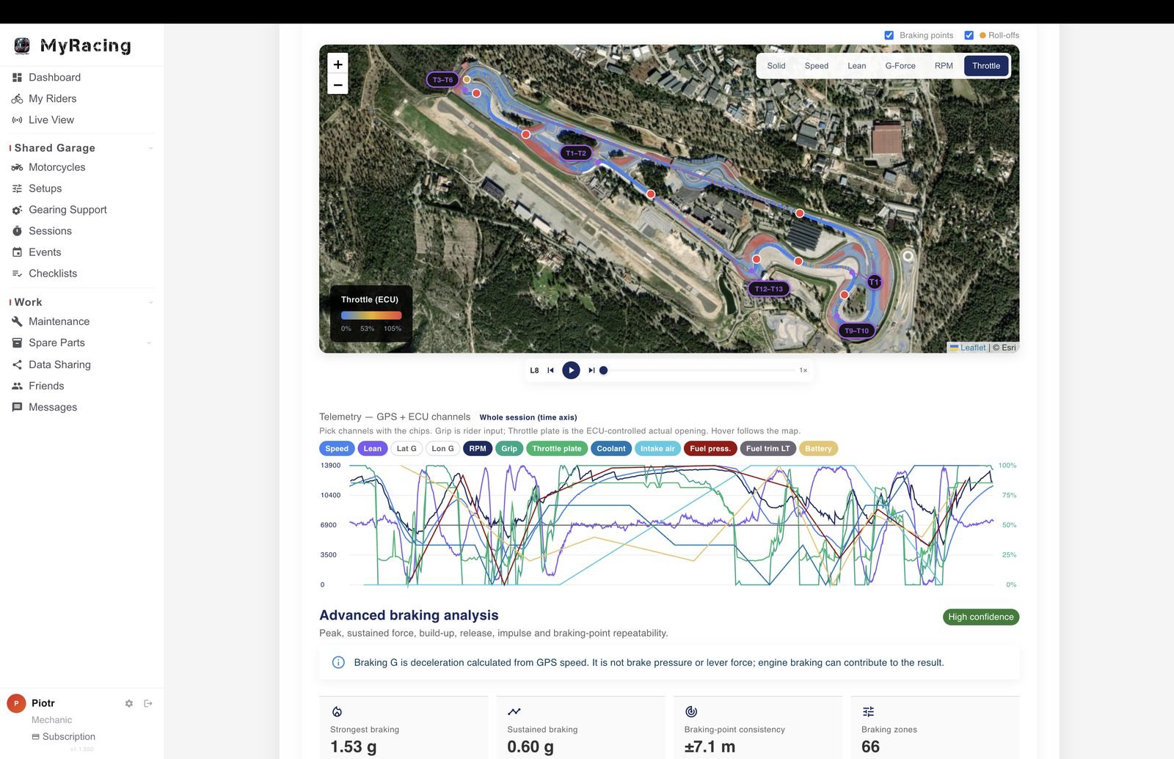Open user settings gear icon

(129, 703)
